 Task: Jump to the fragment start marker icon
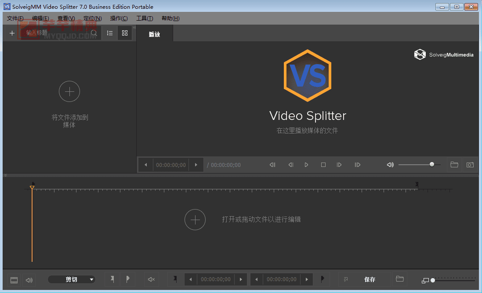tap(175, 279)
